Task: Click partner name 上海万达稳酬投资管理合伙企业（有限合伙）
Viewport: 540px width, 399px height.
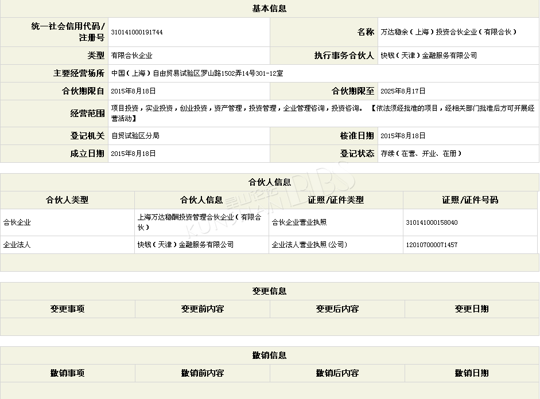Action: 199,222
